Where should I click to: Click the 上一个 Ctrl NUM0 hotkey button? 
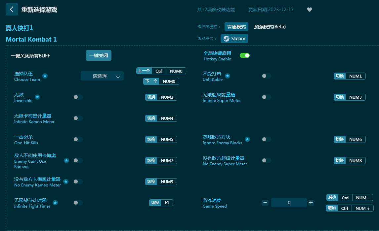click(161, 71)
